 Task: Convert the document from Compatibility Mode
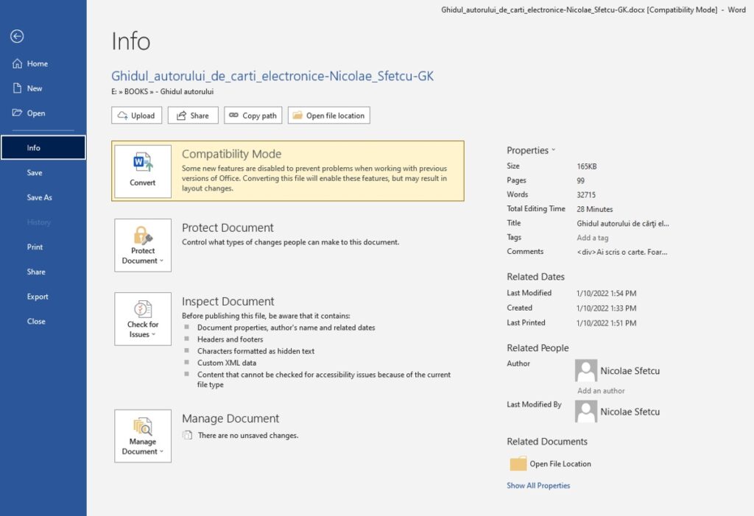click(x=143, y=172)
